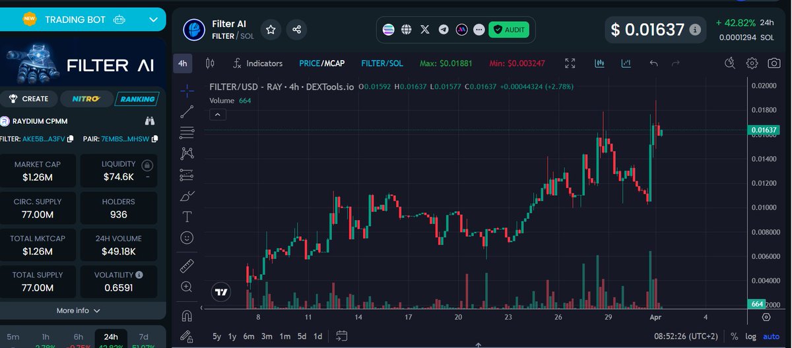Viewport: 792px width, 348px height.
Task: Enter fullscreen chart mode
Action: [570, 63]
